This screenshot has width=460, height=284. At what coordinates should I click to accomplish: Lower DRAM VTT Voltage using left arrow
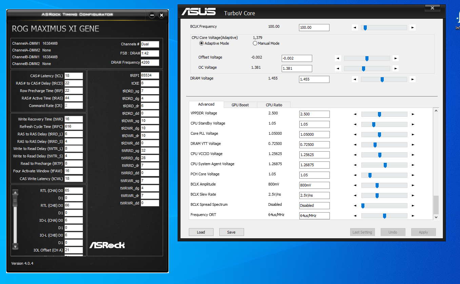tap(355, 145)
